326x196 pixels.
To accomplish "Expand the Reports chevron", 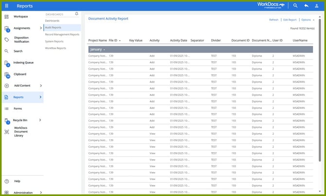I will [x=40, y=97].
